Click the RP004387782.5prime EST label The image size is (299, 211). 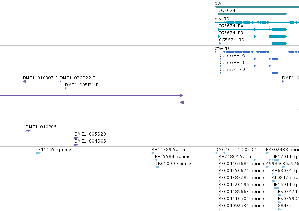pyautogui.click(x=242, y=178)
